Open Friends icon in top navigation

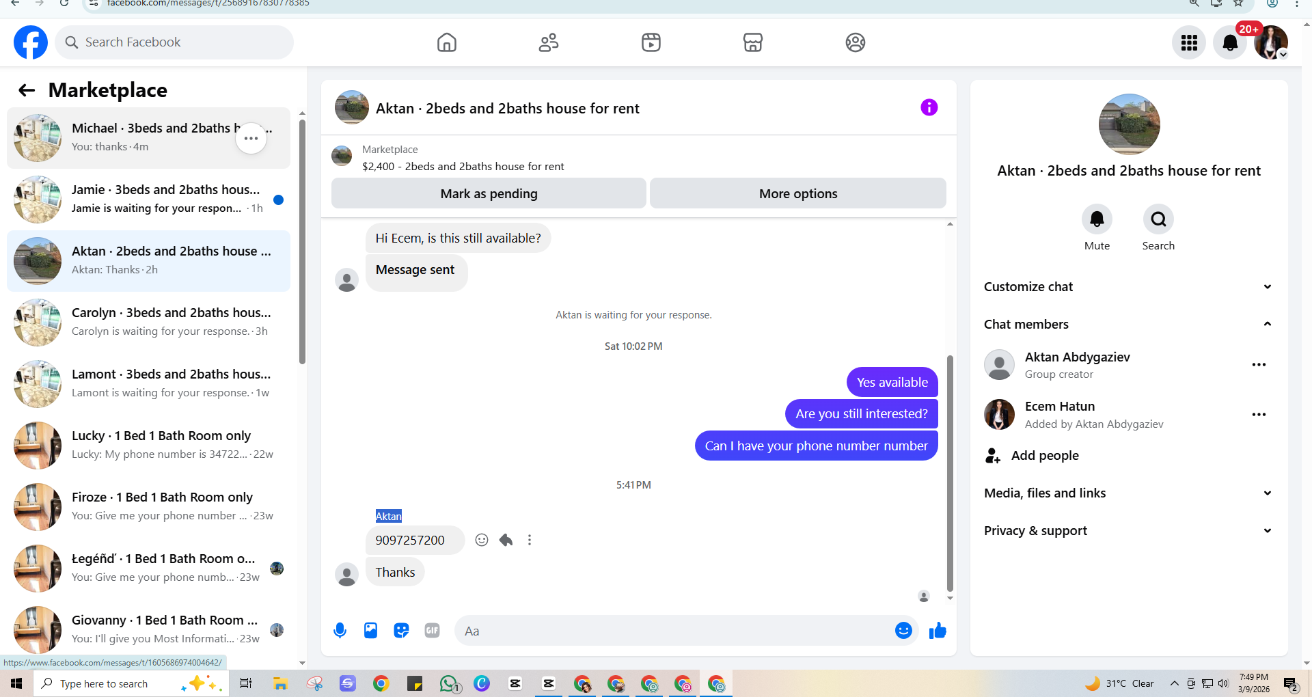pos(549,42)
